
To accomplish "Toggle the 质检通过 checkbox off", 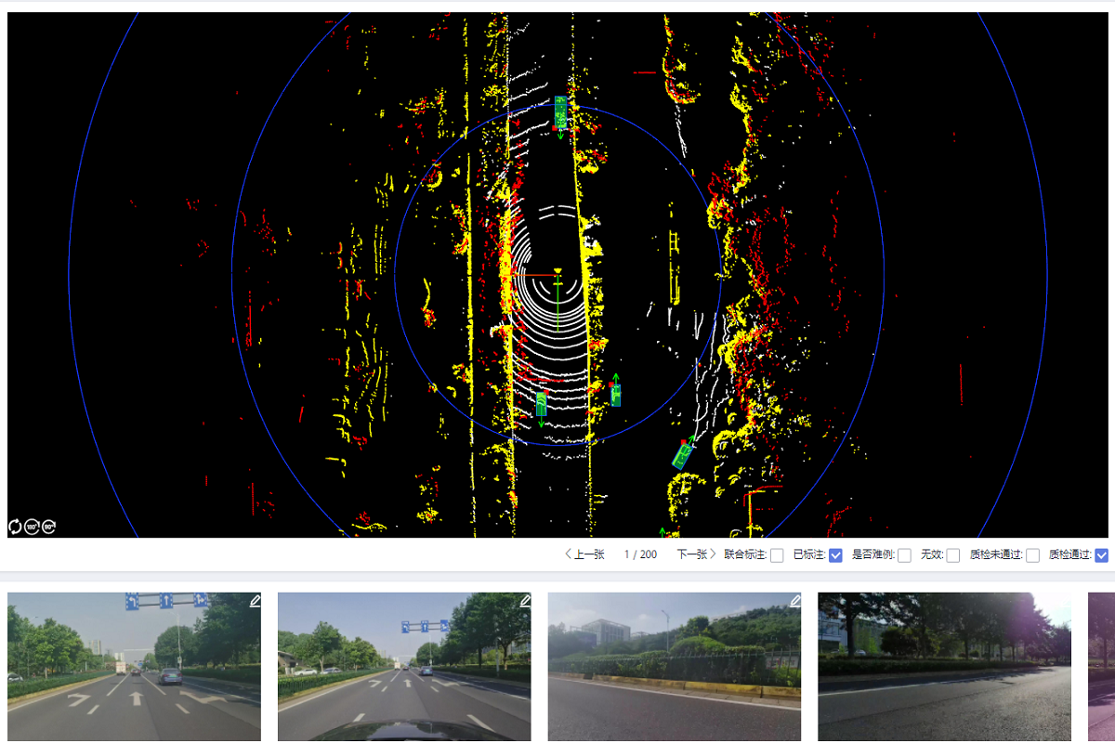I will pyautogui.click(x=1101, y=555).
